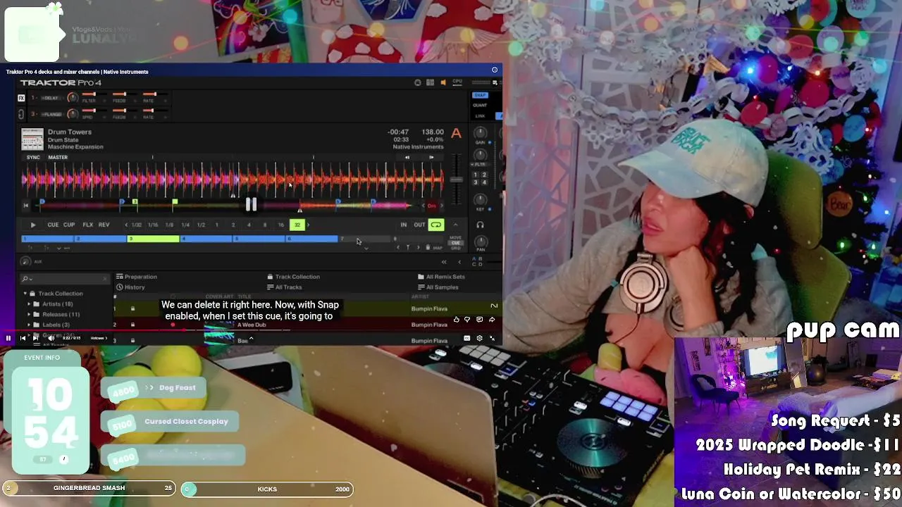Image resolution: width=902 pixels, height=507 pixels.
Task: Select loop size 32
Action: [x=297, y=225]
